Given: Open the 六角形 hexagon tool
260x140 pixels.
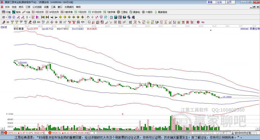Looking at the screenshot, I should coord(147,12).
